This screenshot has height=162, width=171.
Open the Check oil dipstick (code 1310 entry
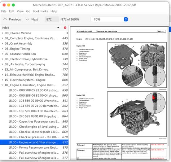(34, 132)
